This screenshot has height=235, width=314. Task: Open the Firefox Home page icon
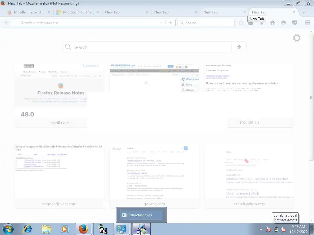coord(272,23)
